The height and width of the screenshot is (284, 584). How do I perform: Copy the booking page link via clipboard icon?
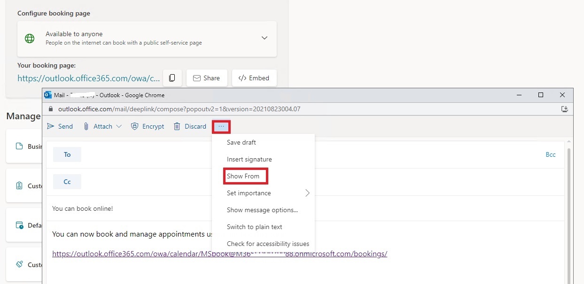172,77
